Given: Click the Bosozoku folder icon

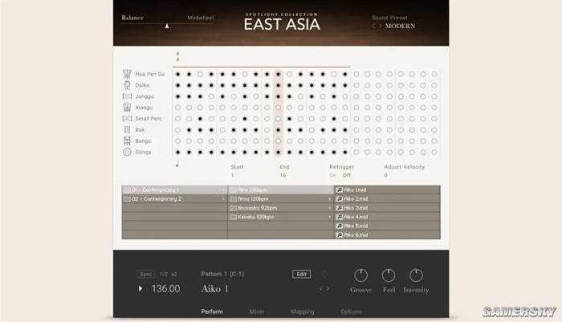Looking at the screenshot, I should [x=233, y=208].
